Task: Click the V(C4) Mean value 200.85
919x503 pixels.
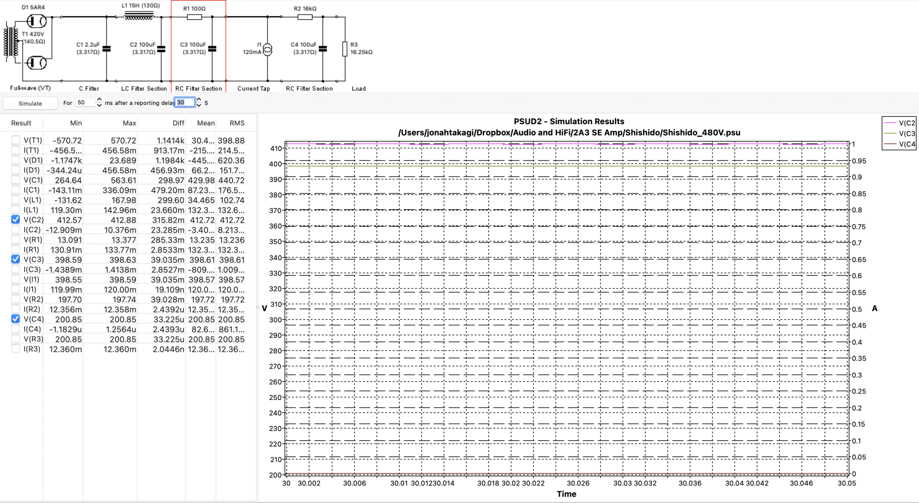Action: pyautogui.click(x=201, y=319)
